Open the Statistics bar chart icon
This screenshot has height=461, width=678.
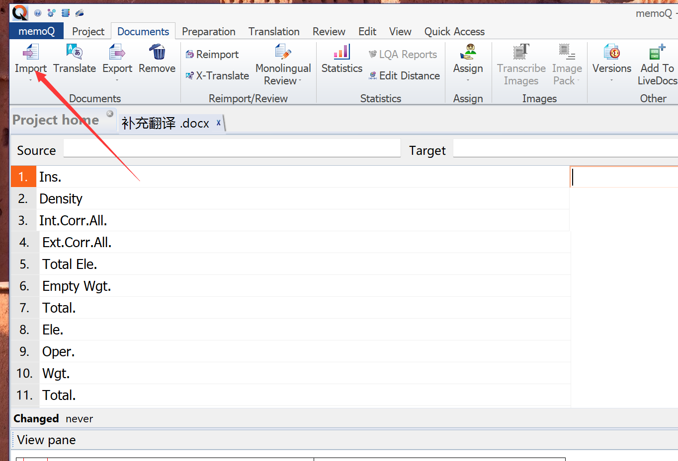(341, 52)
